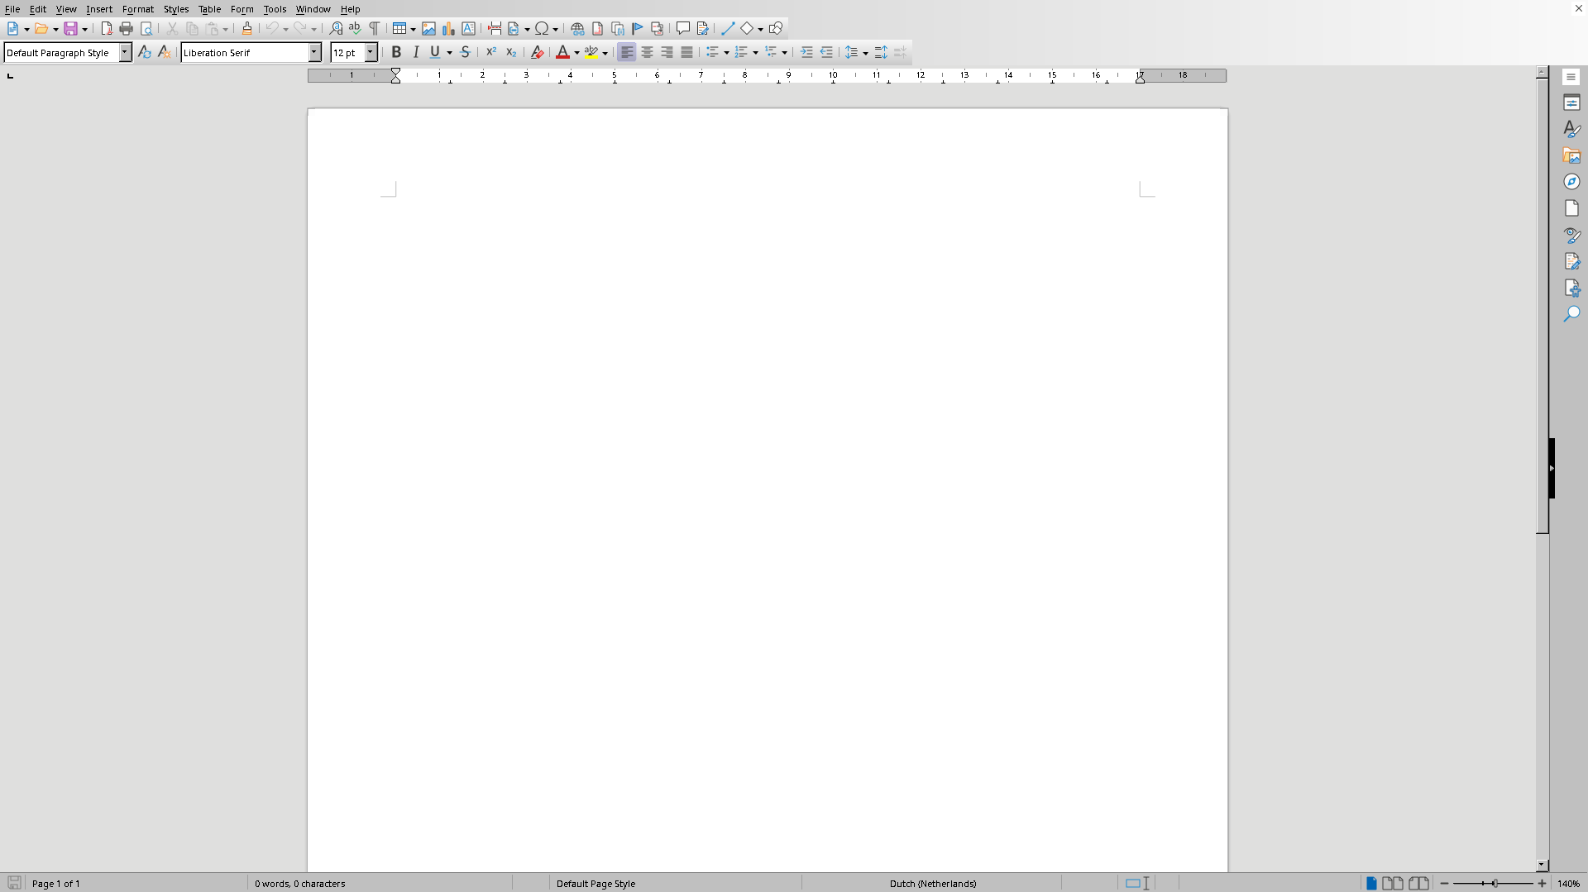Insert a table using the table icon
The height and width of the screenshot is (892, 1588).
point(399,29)
